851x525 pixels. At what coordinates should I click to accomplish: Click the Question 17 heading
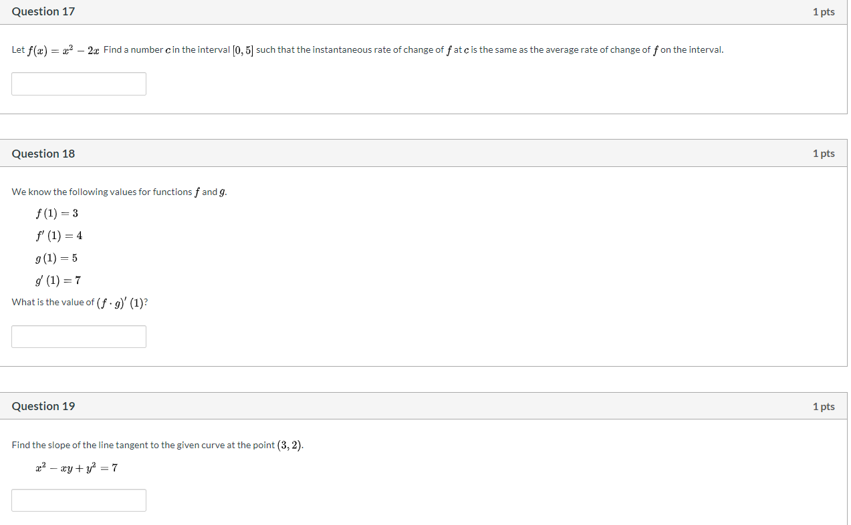(x=43, y=11)
